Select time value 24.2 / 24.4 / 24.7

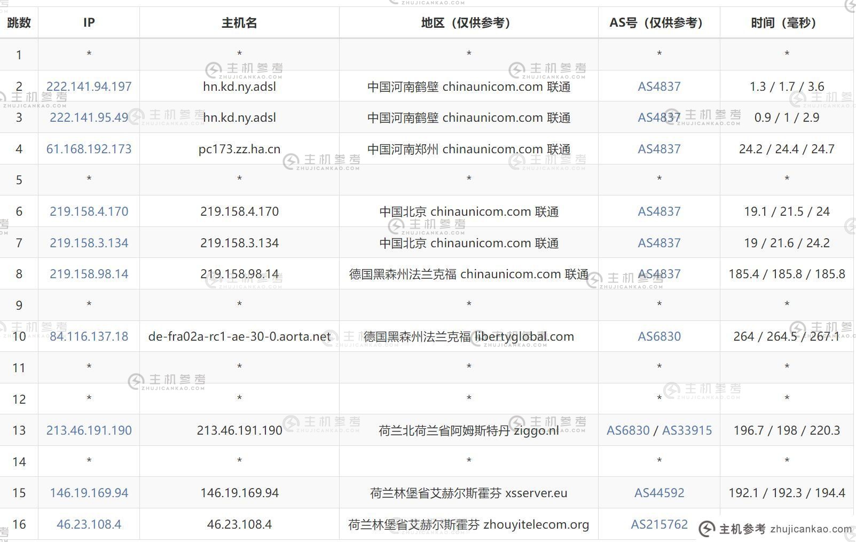pyautogui.click(x=787, y=149)
